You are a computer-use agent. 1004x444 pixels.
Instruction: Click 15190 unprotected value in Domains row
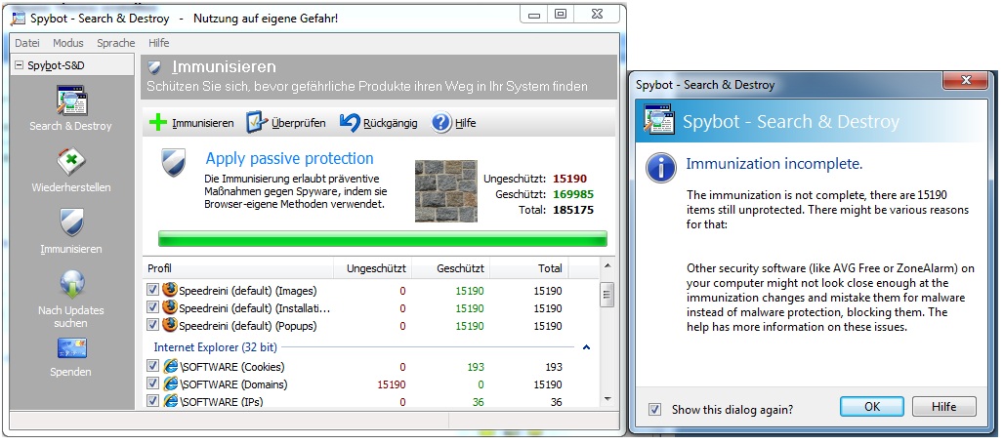click(x=391, y=384)
